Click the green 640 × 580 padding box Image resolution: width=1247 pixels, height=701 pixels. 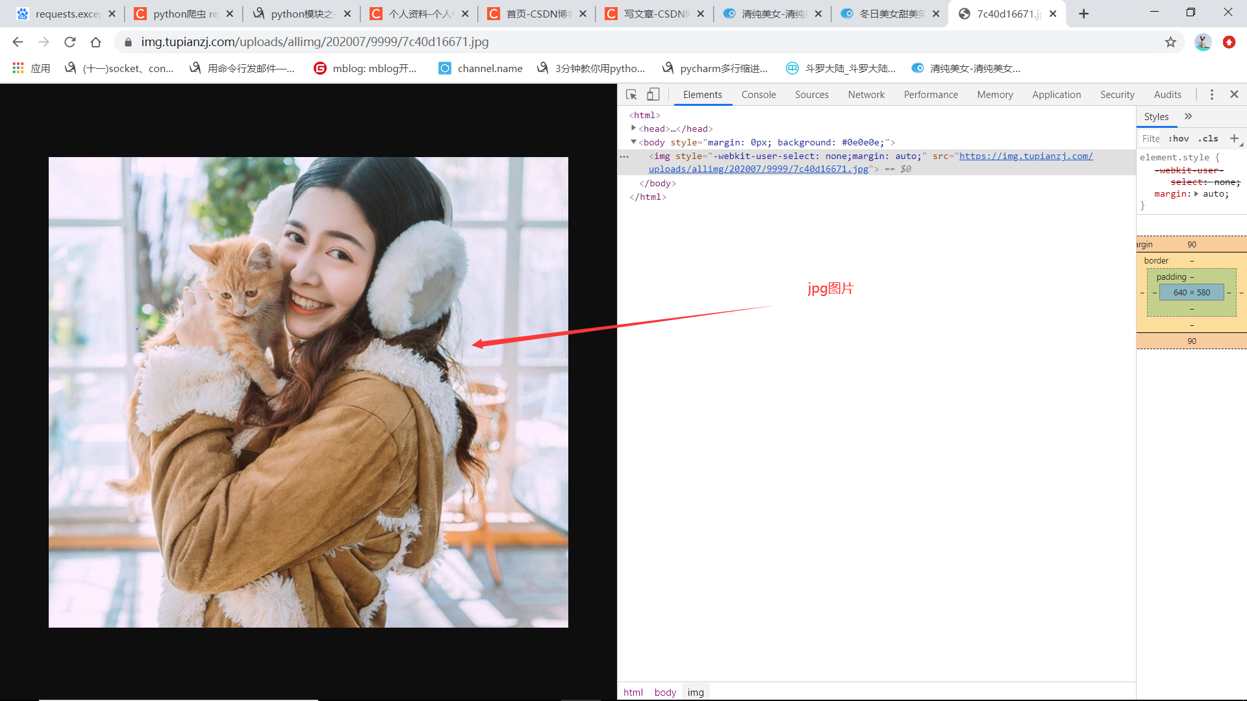(1191, 292)
